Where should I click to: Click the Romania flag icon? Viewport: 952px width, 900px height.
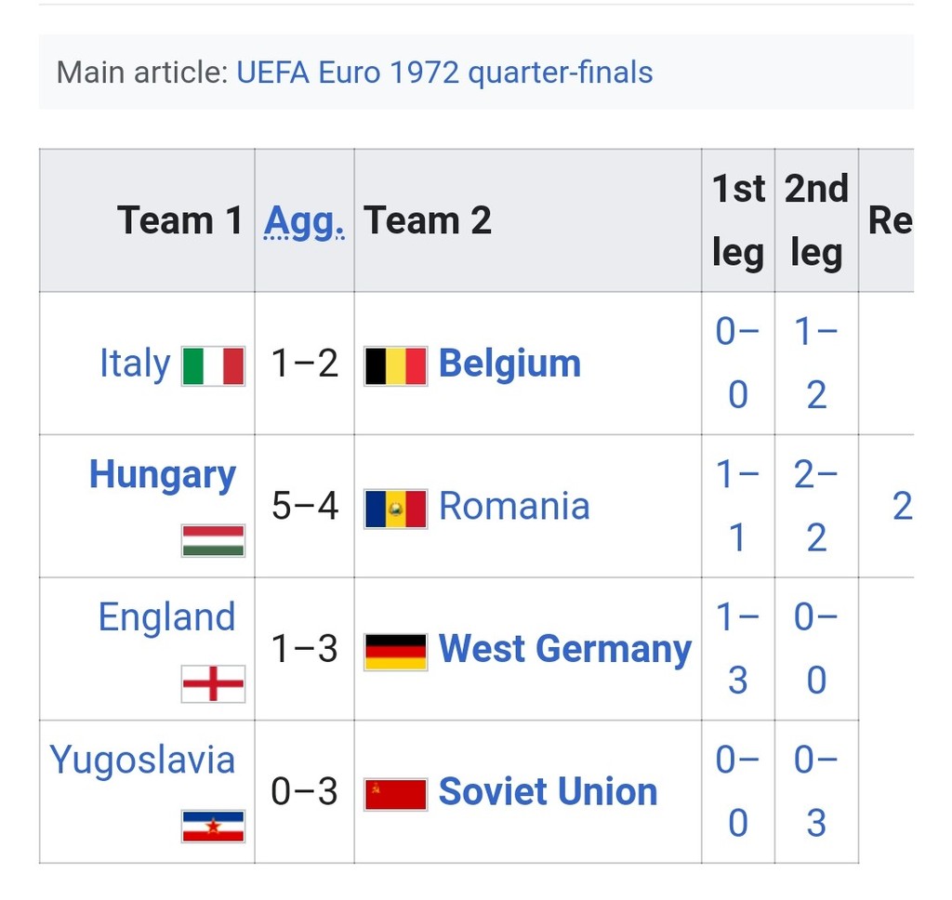click(396, 508)
